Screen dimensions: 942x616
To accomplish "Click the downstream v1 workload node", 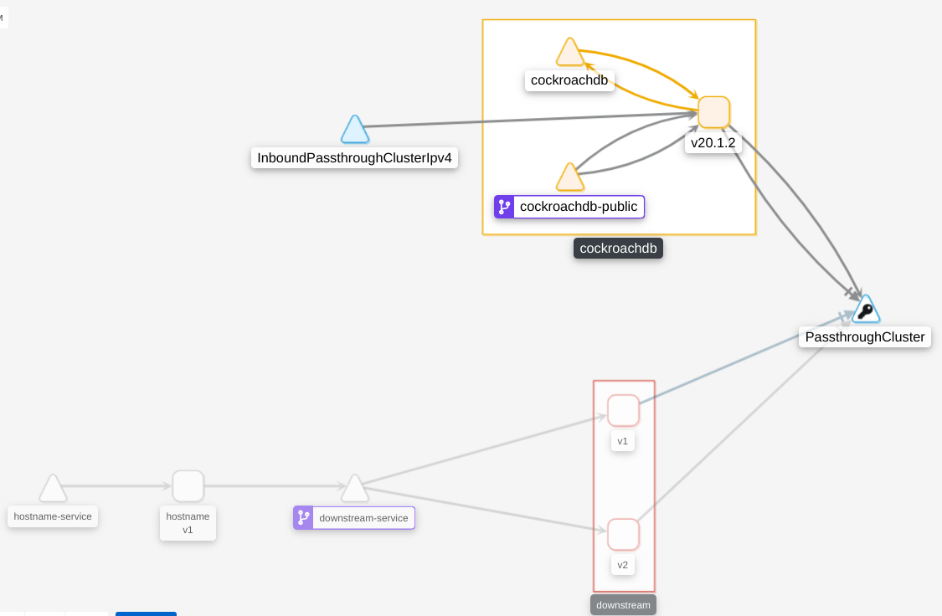I will [623, 411].
